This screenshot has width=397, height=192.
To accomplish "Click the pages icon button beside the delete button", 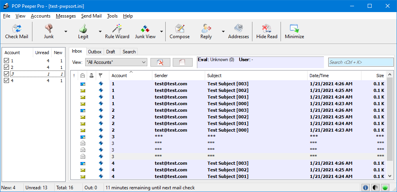I will pyautogui.click(x=182, y=62).
